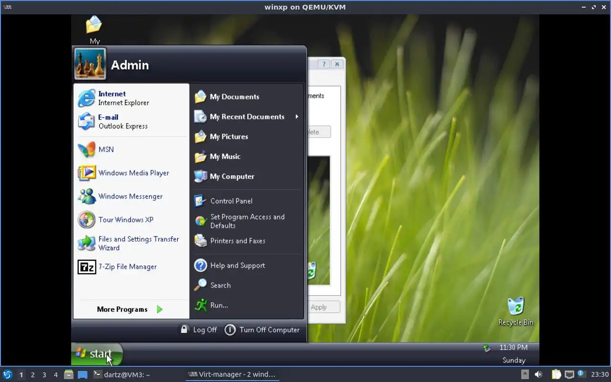This screenshot has width=611, height=382.
Task: Click the Admin user chess picture
Action: click(90, 64)
